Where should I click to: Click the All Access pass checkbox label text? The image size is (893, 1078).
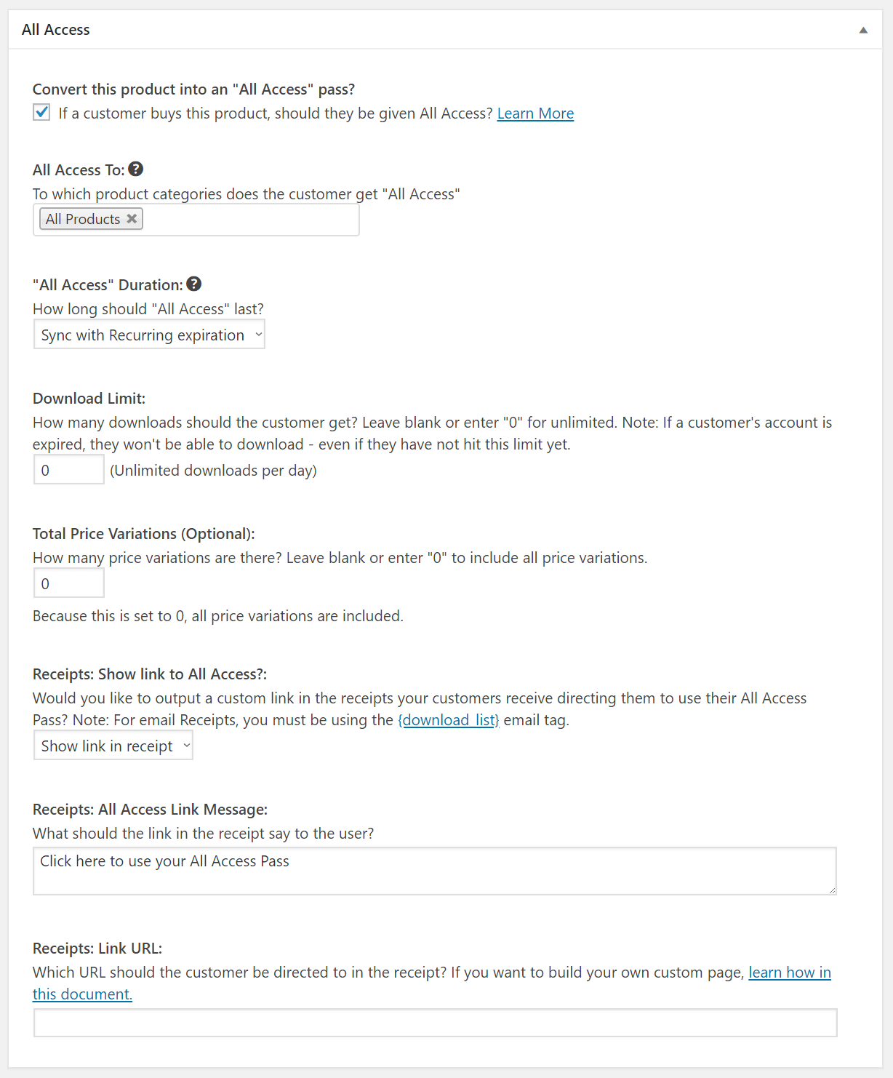[275, 113]
